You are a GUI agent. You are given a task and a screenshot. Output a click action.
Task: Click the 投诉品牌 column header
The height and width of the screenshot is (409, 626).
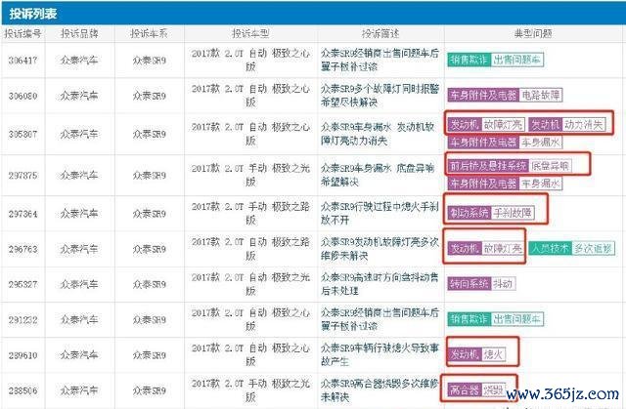[79, 34]
